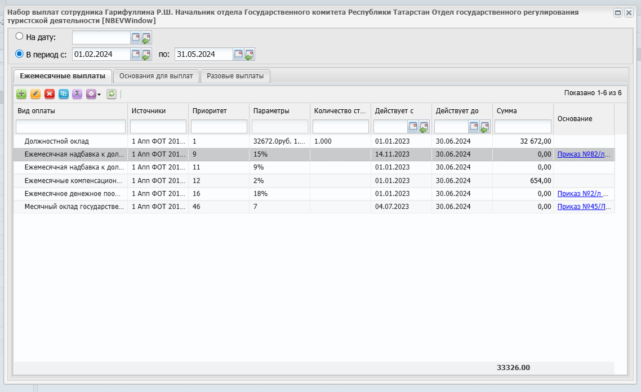Click the Приоритет filter field

point(219,126)
